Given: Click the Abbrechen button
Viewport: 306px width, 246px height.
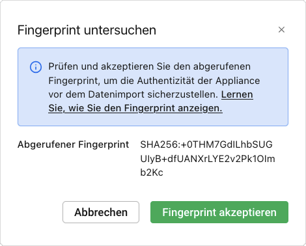Looking at the screenshot, I should pos(101,212).
